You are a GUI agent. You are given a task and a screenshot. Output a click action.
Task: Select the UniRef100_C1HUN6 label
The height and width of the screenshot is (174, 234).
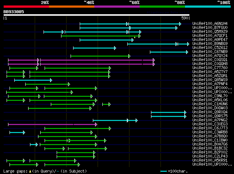pyautogui.click(x=210, y=104)
